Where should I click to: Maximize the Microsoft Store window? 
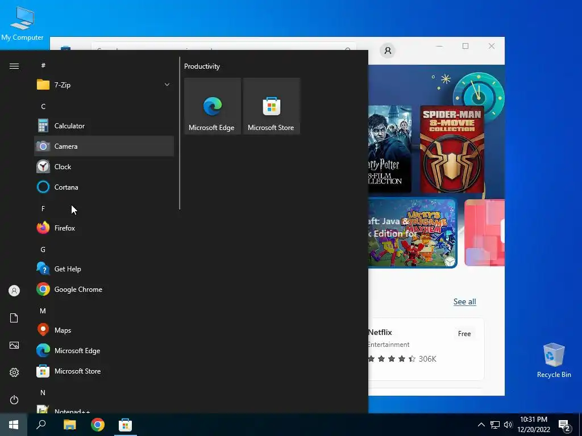(x=465, y=46)
